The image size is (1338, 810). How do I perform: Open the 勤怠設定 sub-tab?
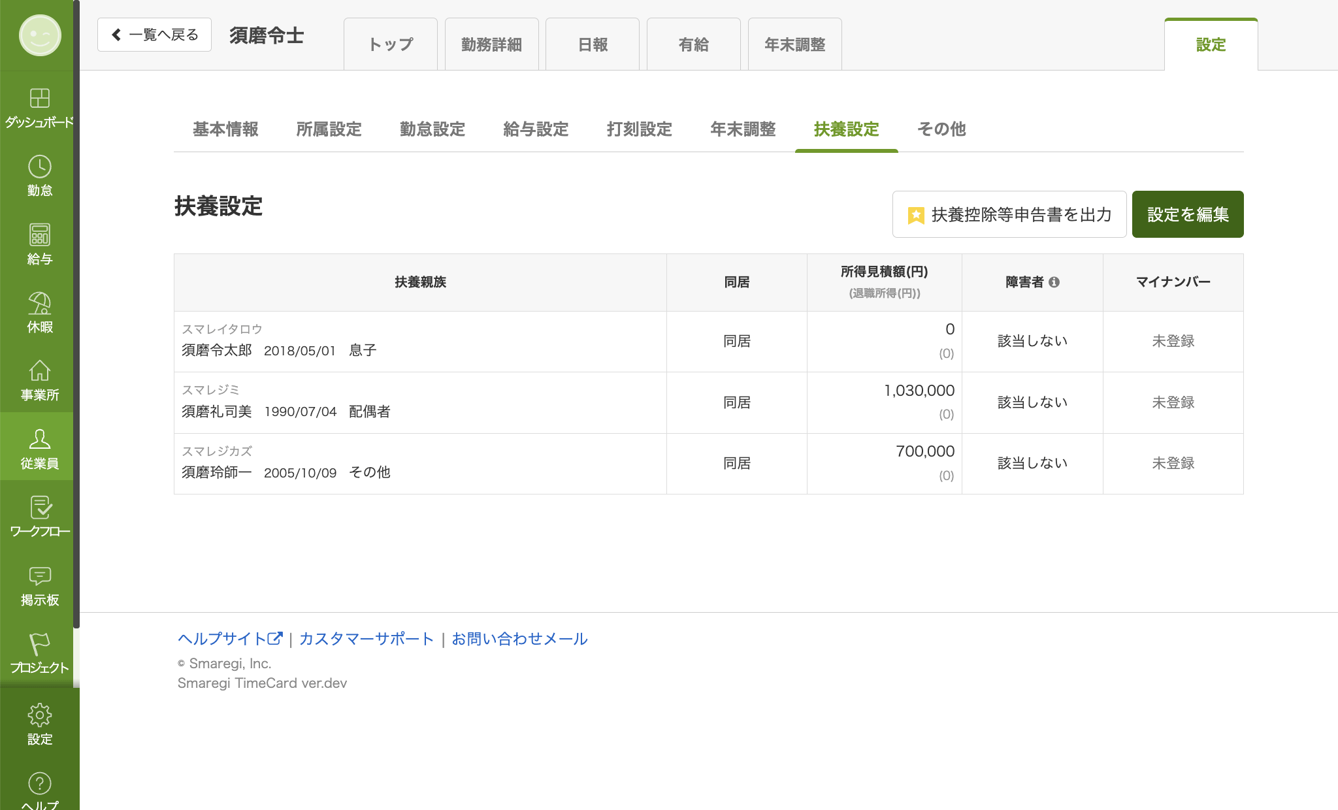(432, 129)
